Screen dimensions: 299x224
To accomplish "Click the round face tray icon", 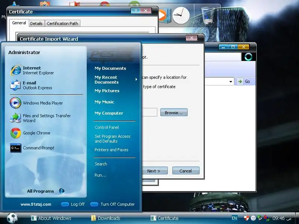I will 253,218.
